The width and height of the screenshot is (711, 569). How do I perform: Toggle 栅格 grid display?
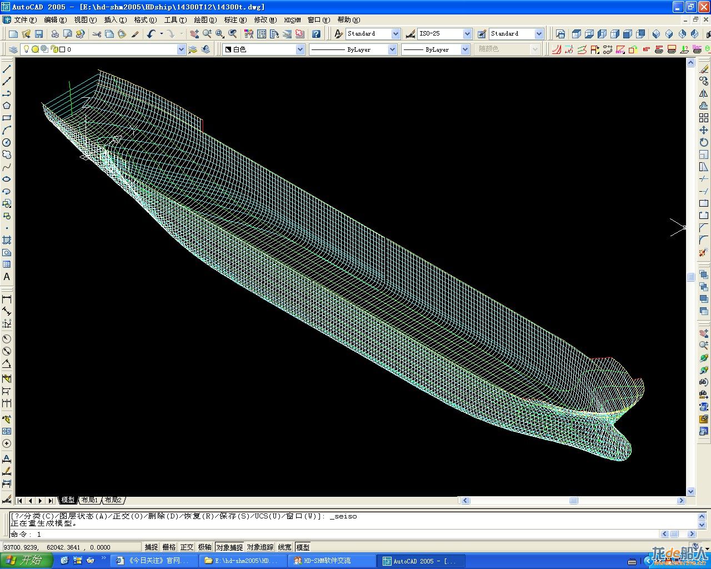coord(169,547)
